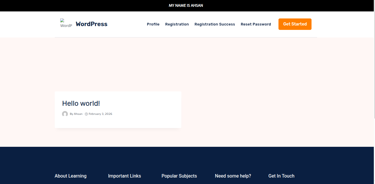
Task: Click the Need some help? footer heading
Action: 233,176
